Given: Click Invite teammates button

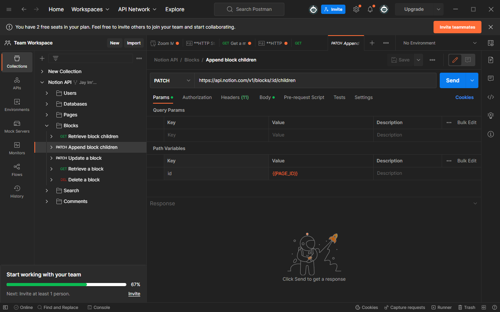Looking at the screenshot, I should (457, 27).
